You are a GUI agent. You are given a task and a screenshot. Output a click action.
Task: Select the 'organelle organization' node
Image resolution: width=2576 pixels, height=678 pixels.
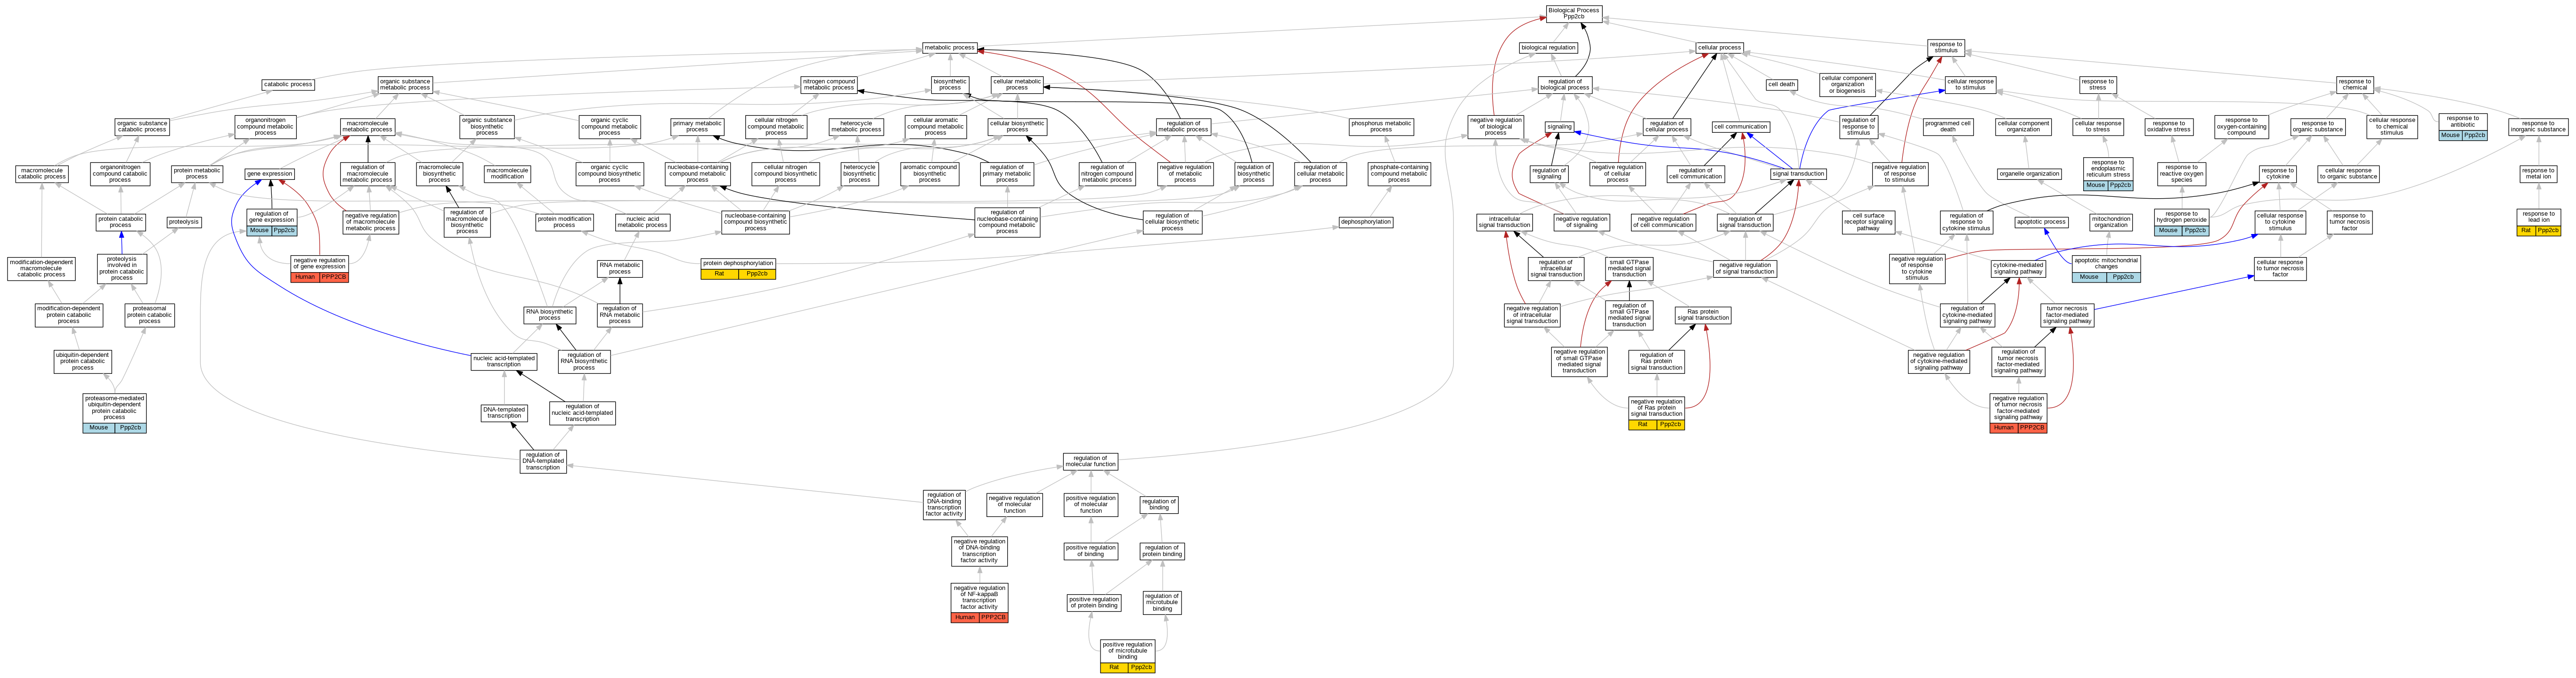click(x=2029, y=174)
